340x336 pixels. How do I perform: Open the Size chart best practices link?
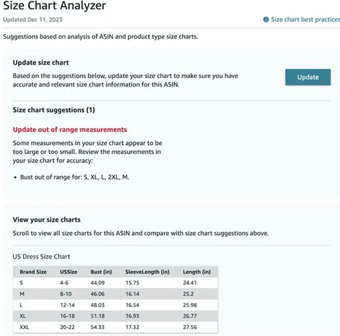pos(305,19)
